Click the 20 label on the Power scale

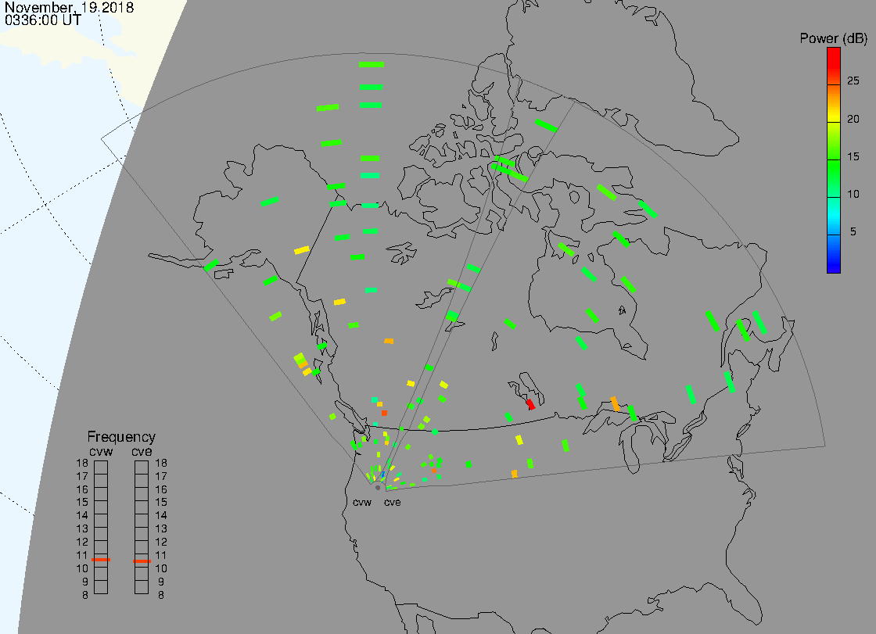click(x=853, y=118)
